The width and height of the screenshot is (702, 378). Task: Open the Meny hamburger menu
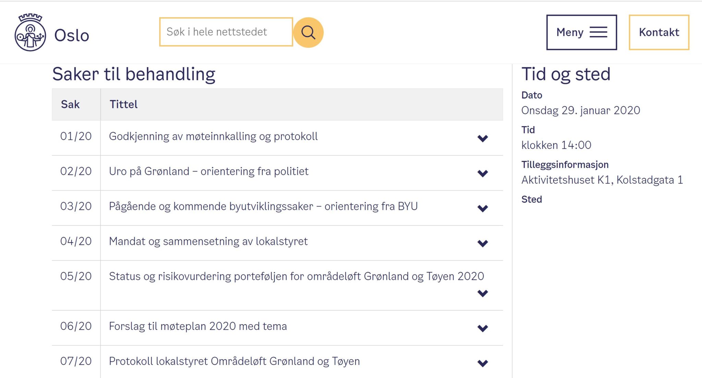tap(581, 32)
